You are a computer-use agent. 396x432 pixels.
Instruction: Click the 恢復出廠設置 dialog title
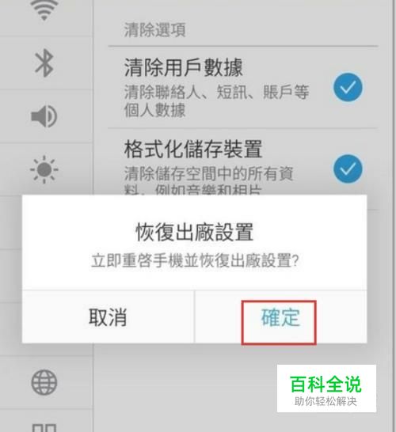coord(195,232)
